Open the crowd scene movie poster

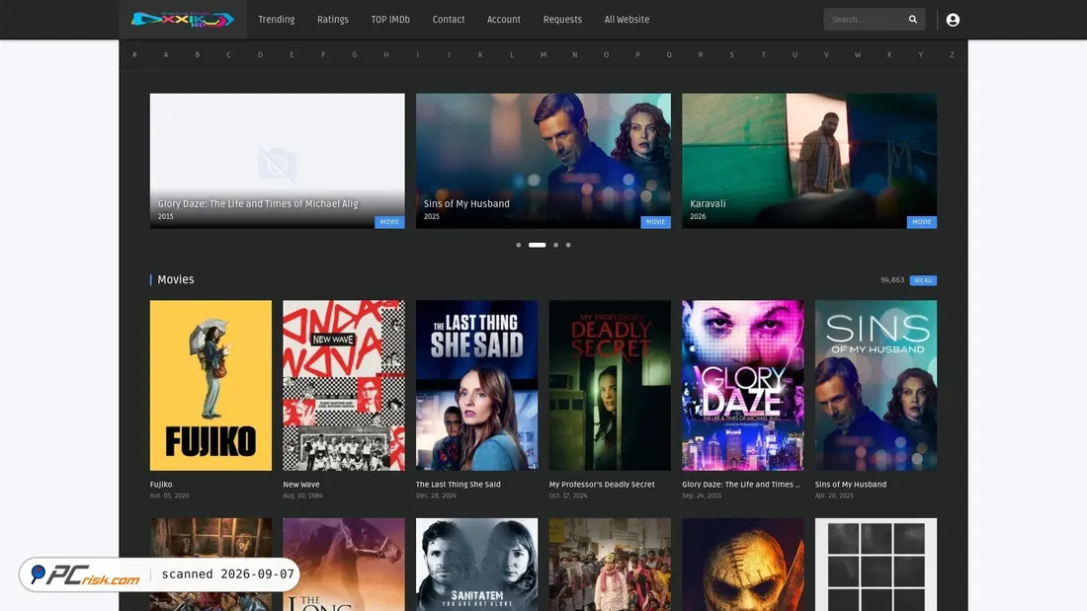point(610,565)
